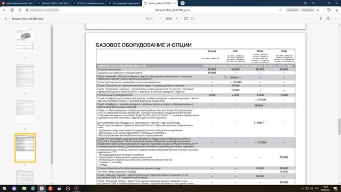Open the PDF viewer three-dot menu
Screen dimensions: 341x192
335,19
